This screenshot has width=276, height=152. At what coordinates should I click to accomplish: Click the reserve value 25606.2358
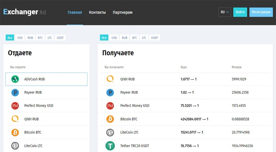coord(240,93)
